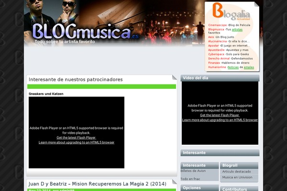Open the 'Articulo destacado' blogroll link
Image resolution: width=287 pixels, height=191 pixels.
[236, 171]
